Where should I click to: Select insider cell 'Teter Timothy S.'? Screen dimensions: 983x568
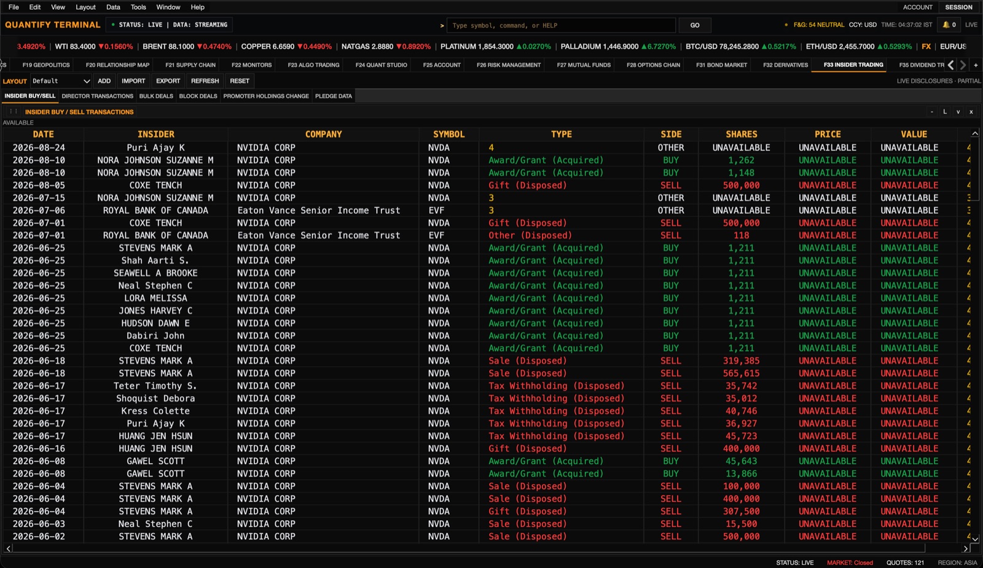(155, 386)
